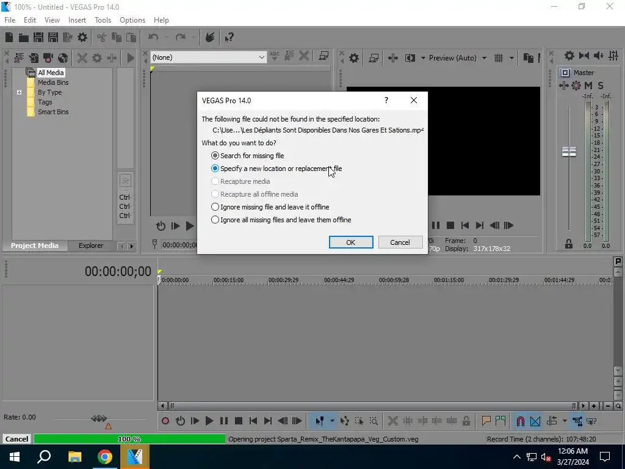
Task: Click the What's This help cursor icon
Action: click(x=229, y=37)
